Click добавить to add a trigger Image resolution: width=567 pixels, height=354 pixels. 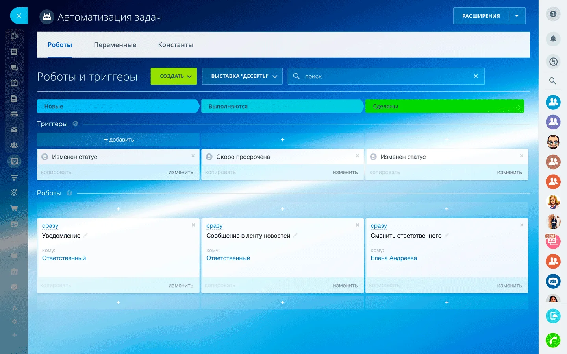coord(119,140)
